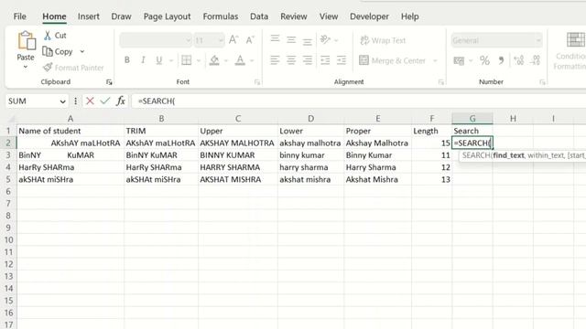Click the select all corner triangle
The height and width of the screenshot is (329, 586).
[x=11, y=119]
